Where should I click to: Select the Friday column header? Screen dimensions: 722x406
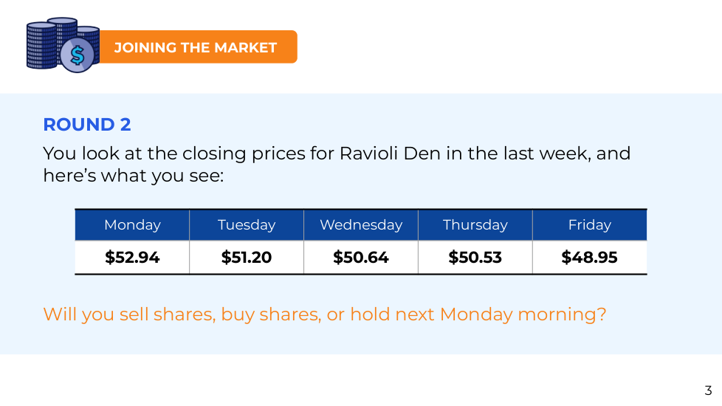589,225
